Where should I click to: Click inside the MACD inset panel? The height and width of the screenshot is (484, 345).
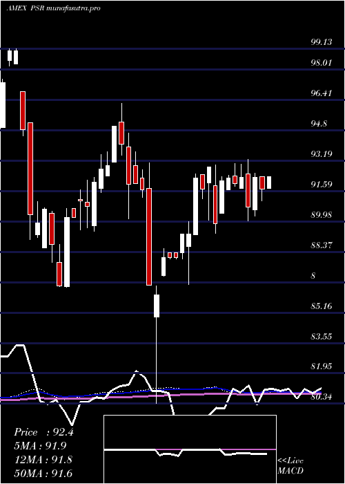click(190, 449)
